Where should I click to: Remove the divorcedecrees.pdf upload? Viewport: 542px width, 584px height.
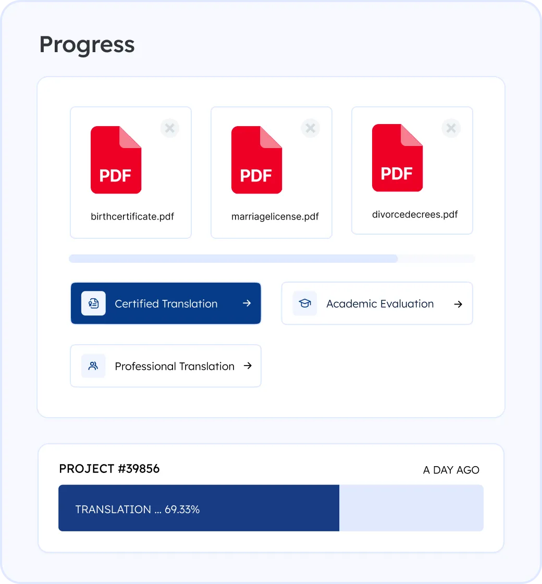click(451, 128)
